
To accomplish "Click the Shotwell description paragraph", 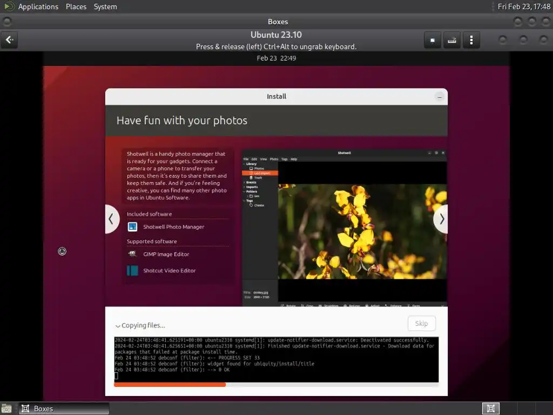I will pos(177,176).
